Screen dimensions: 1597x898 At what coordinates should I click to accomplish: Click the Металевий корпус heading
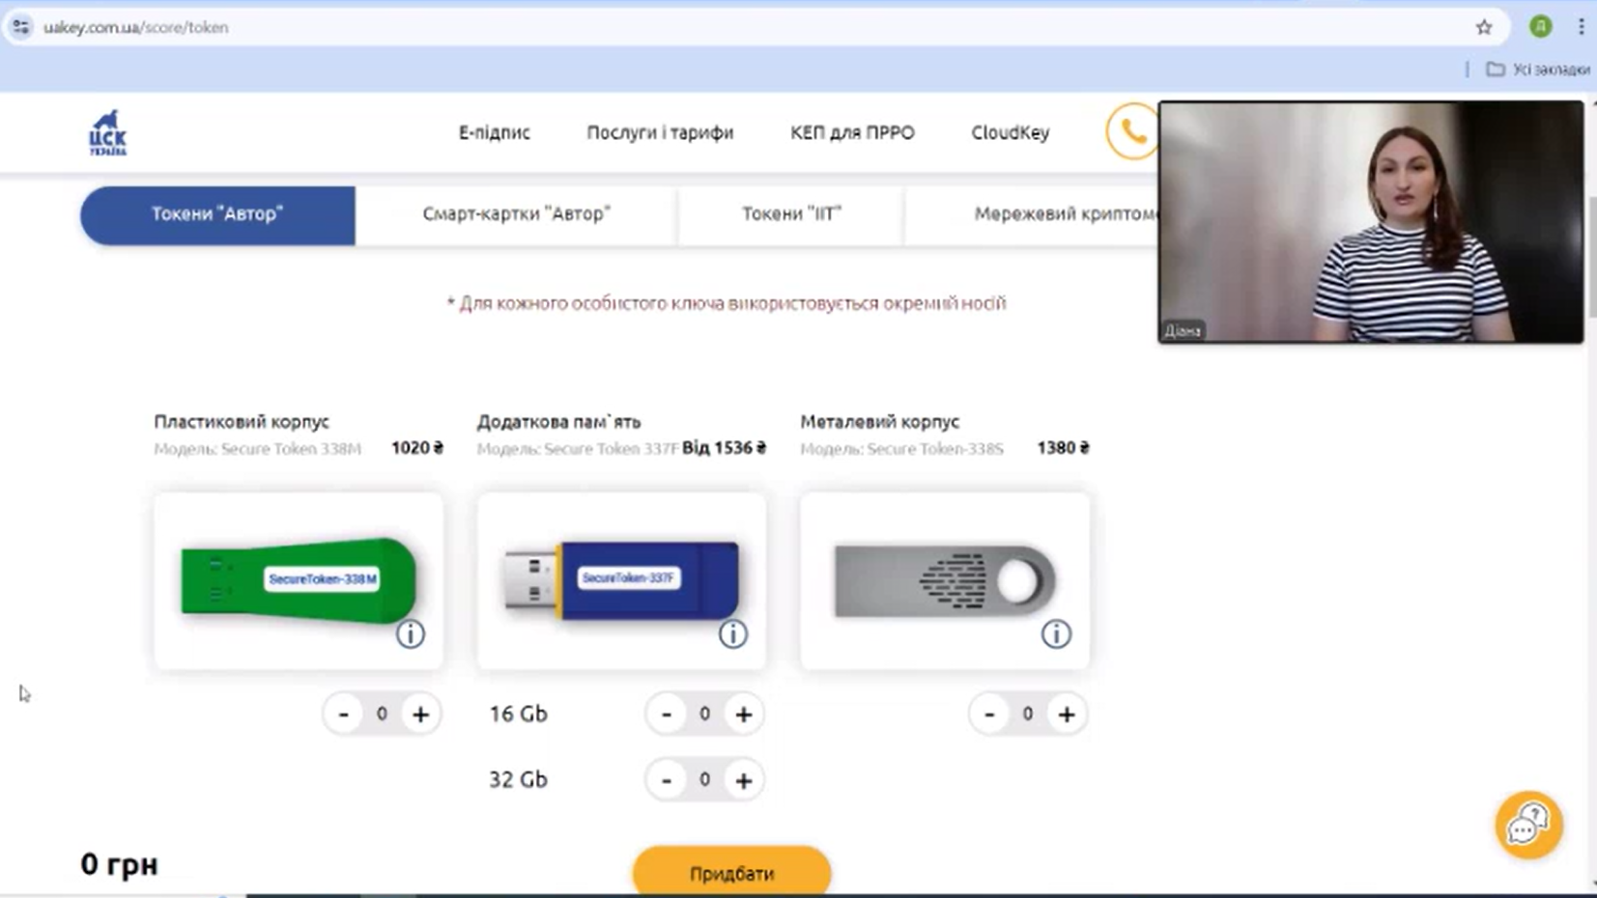879,422
